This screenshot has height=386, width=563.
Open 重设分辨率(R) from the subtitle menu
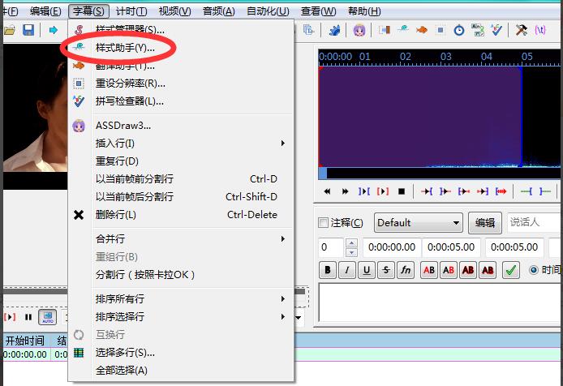pyautogui.click(x=182, y=84)
